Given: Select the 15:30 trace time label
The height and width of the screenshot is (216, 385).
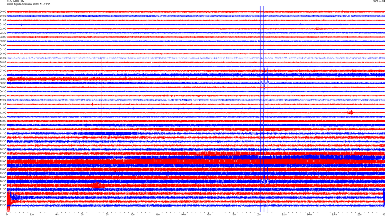Looking at the screenshot, I should 3,141.
